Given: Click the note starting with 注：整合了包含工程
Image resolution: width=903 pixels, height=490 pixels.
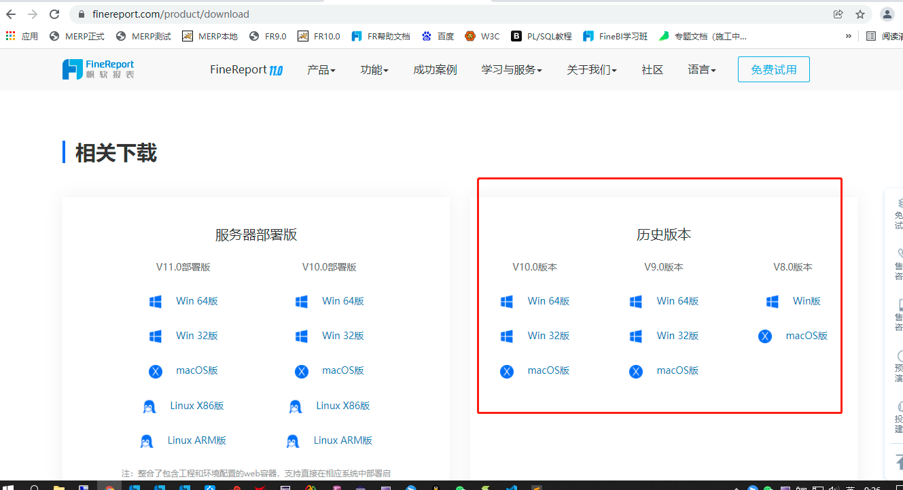Looking at the screenshot, I should (256, 473).
